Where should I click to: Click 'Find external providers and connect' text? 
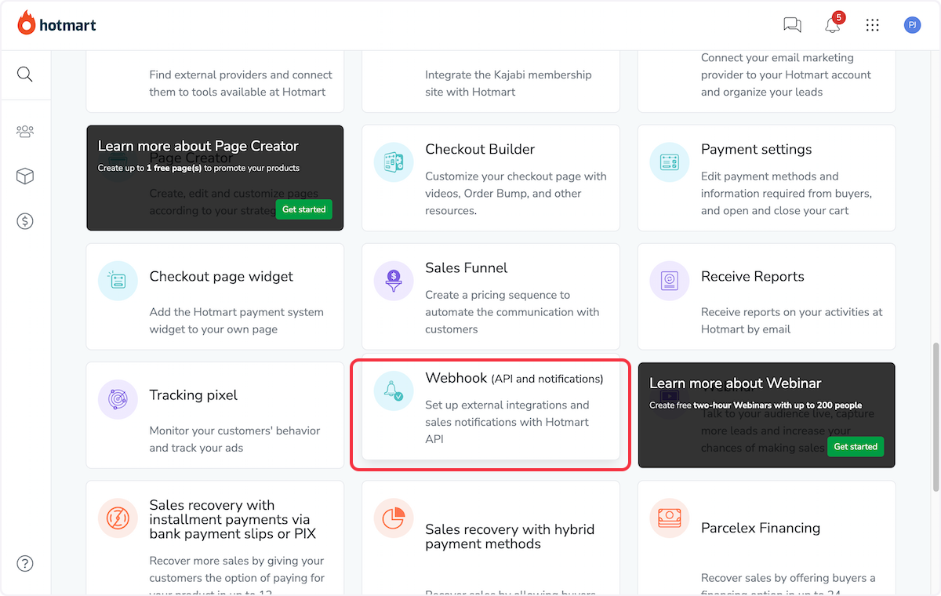[x=241, y=83]
